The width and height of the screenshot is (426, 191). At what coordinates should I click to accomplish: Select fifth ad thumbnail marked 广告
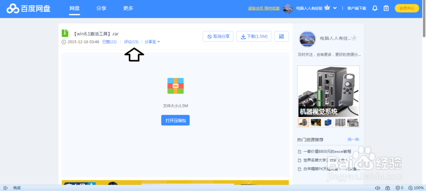click(x=353, y=122)
